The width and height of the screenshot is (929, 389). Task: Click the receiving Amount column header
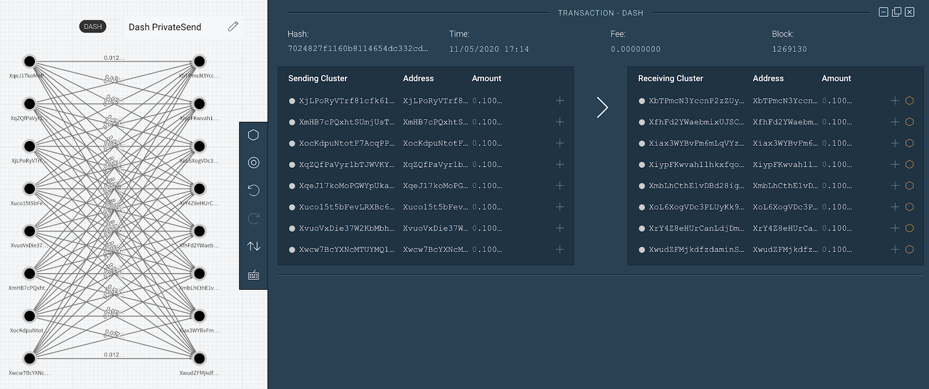[836, 78]
